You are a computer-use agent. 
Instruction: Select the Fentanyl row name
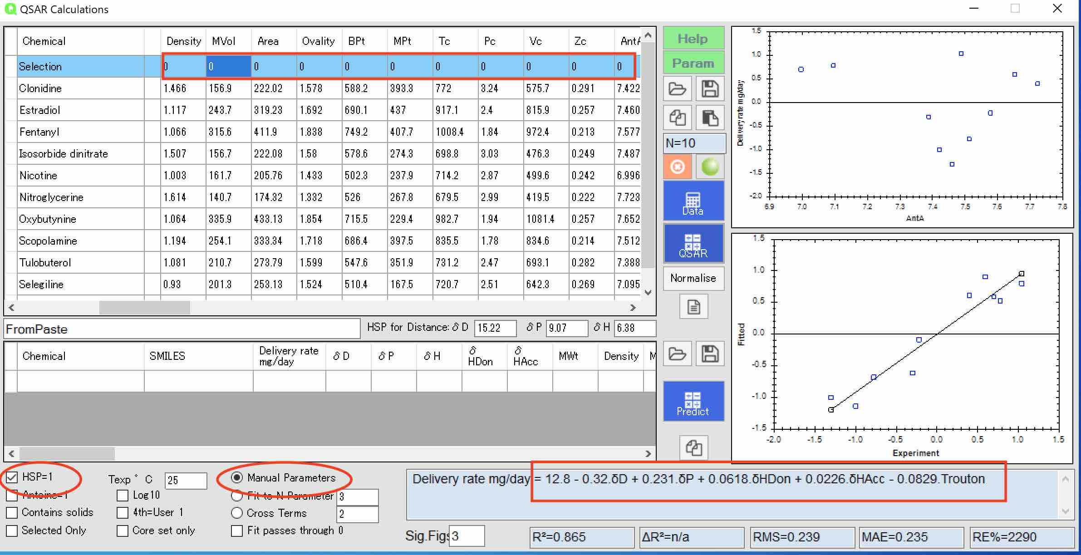coord(39,132)
